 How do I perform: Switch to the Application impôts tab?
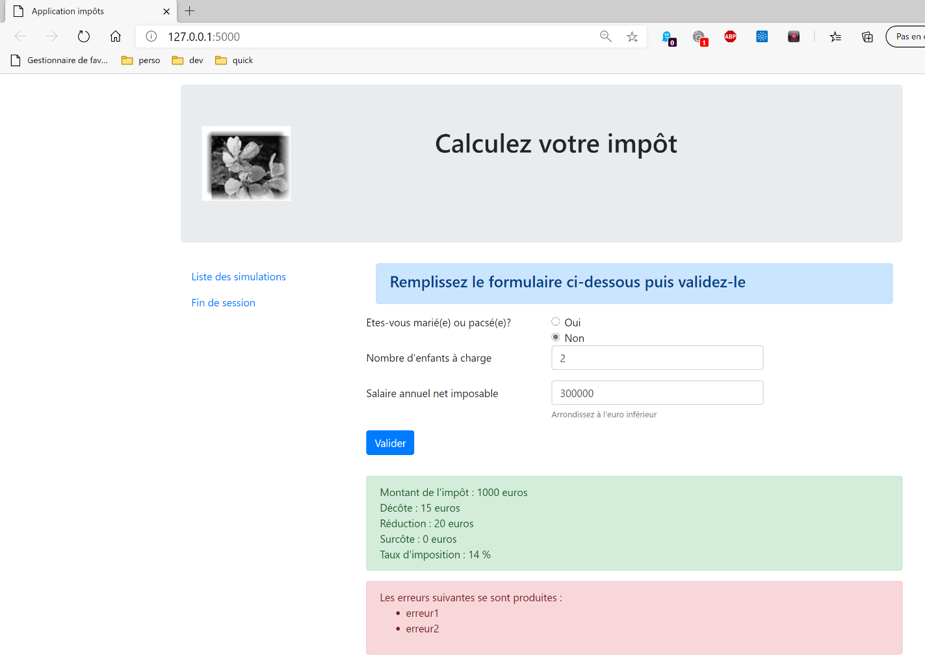pyautogui.click(x=85, y=11)
